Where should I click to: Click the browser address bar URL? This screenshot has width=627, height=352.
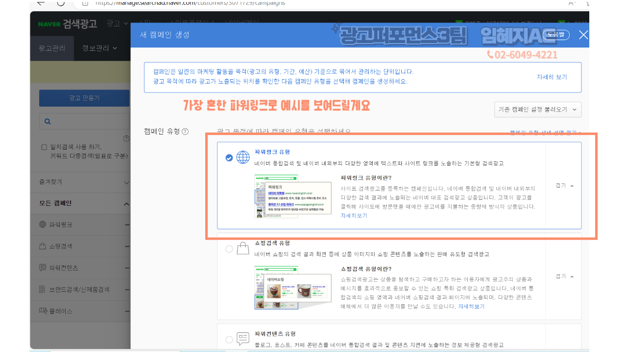[190, 3]
